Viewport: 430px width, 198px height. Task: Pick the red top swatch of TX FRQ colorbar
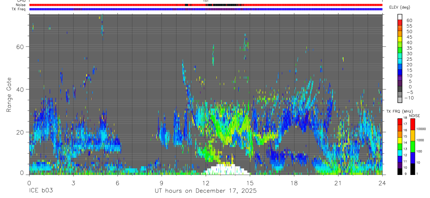click(x=400, y=122)
